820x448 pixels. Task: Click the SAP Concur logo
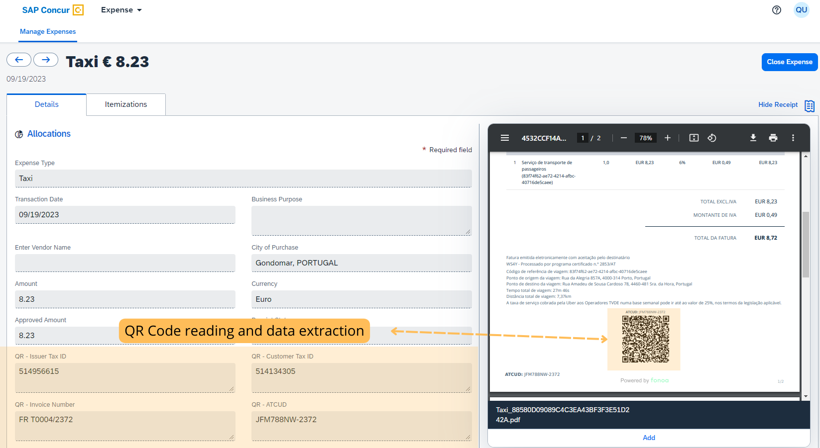[x=53, y=10]
